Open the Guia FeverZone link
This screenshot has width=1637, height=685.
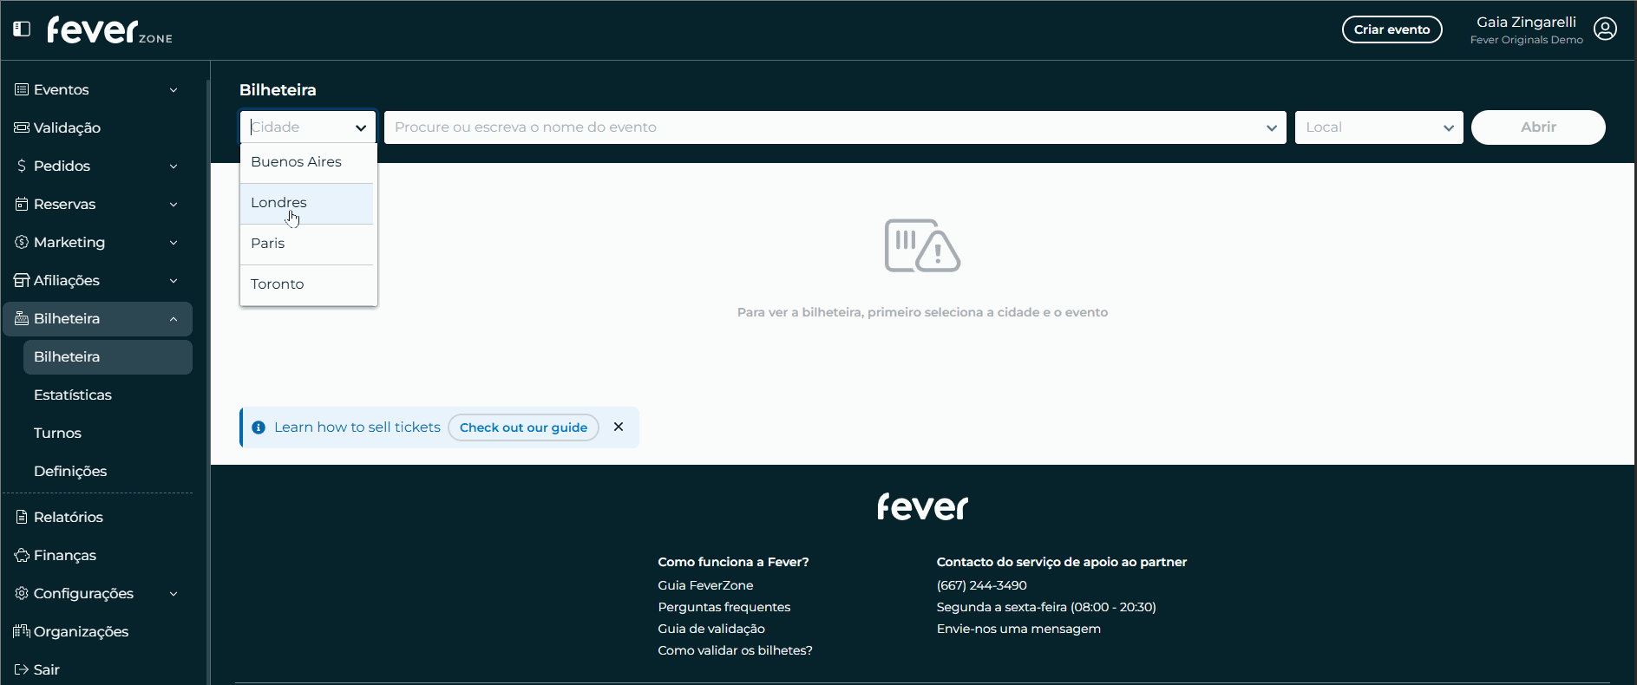coord(705,585)
